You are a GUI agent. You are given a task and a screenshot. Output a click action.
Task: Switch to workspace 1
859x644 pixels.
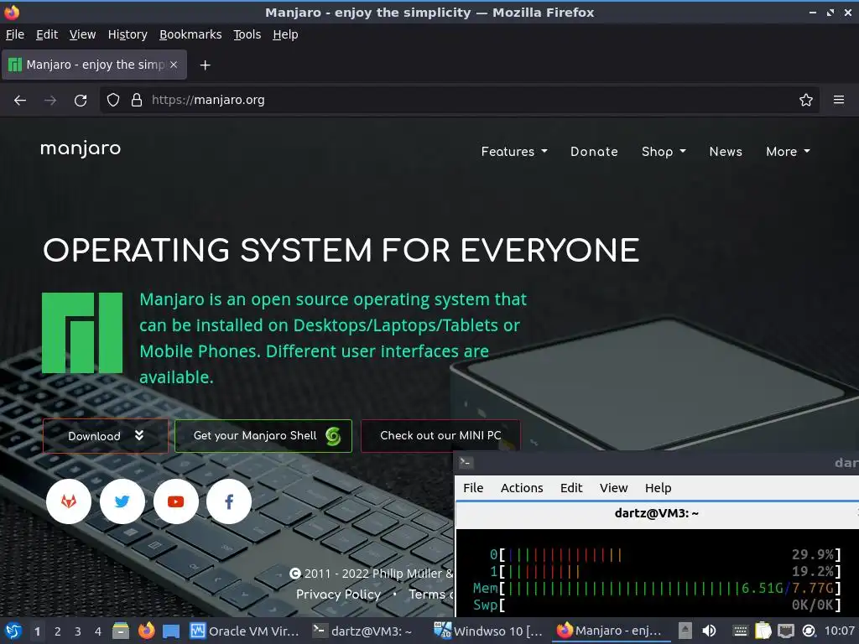pyautogui.click(x=37, y=631)
